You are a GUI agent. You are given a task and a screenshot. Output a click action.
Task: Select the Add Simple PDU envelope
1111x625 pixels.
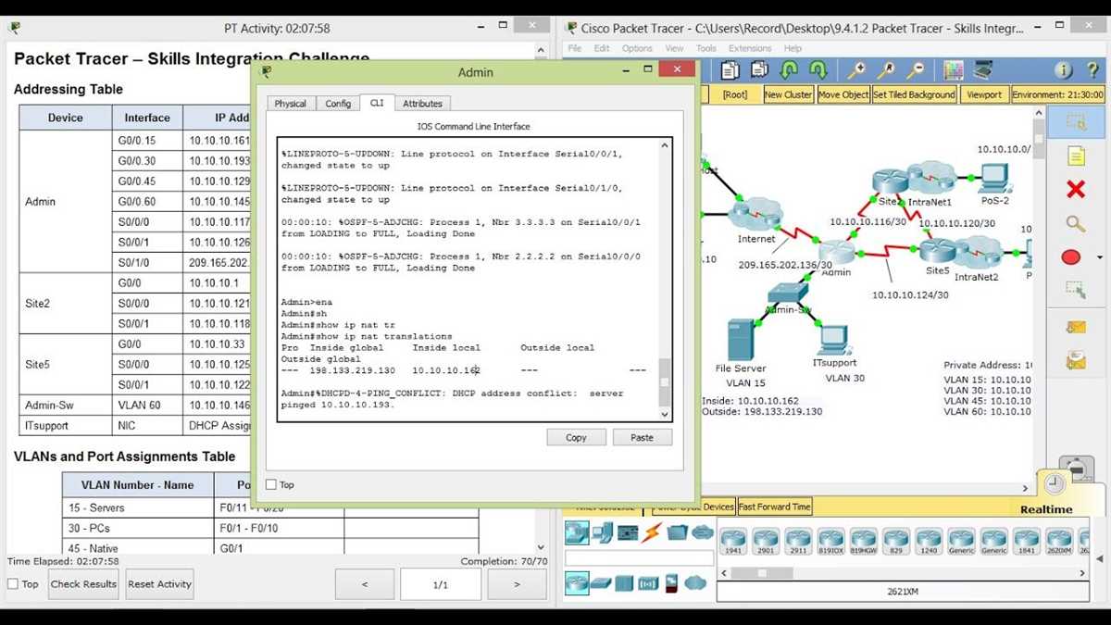point(1075,327)
